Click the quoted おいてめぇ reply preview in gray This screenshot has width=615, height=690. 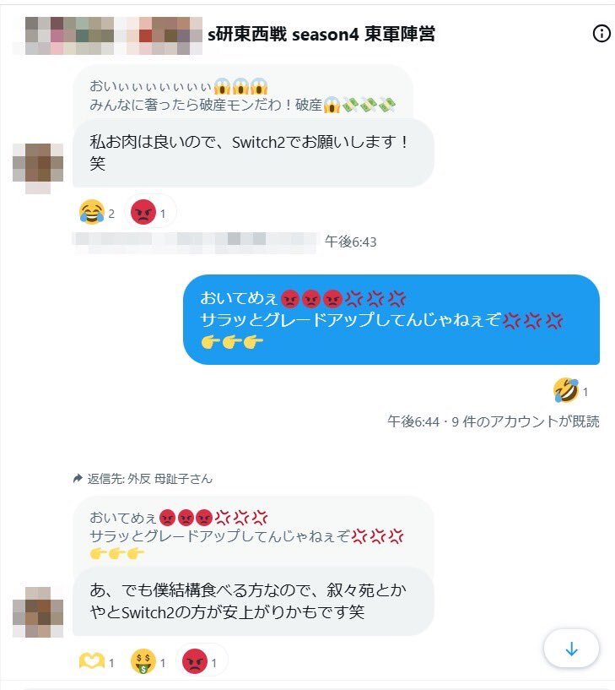pyautogui.click(x=253, y=535)
